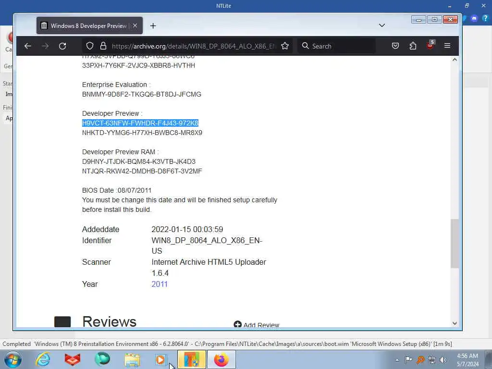This screenshot has width=492, height=369.
Task: Click the key 33PXH-7Y6KF-2VJC9-XBBR8-HVTHH
Action: click(x=138, y=65)
